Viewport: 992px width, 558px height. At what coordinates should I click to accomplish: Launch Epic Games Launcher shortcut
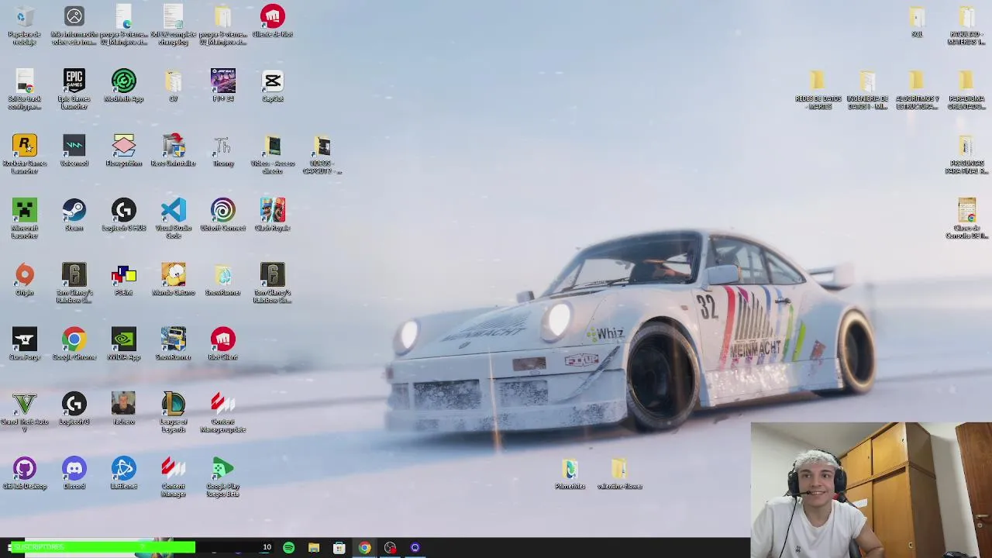point(74,89)
